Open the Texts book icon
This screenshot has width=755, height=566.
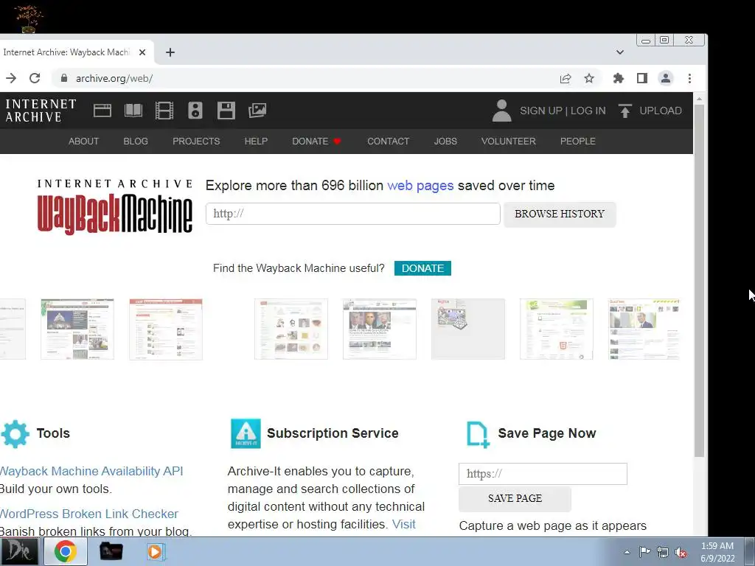point(133,111)
